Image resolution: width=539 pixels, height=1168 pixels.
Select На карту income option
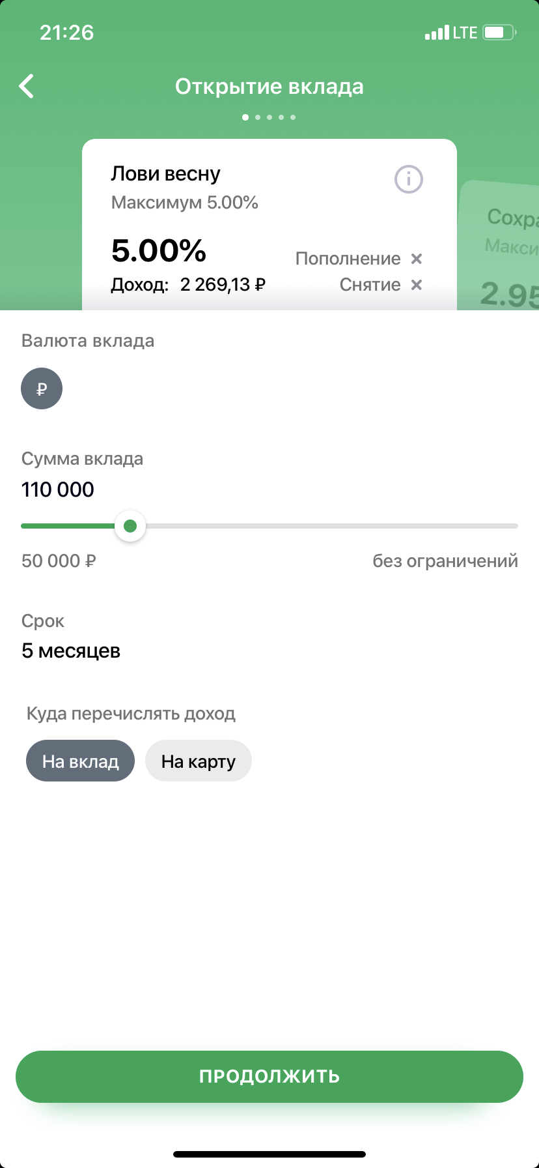click(x=199, y=761)
